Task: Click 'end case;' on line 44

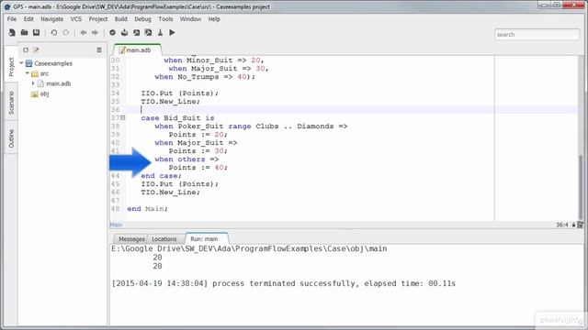Action: [162, 175]
